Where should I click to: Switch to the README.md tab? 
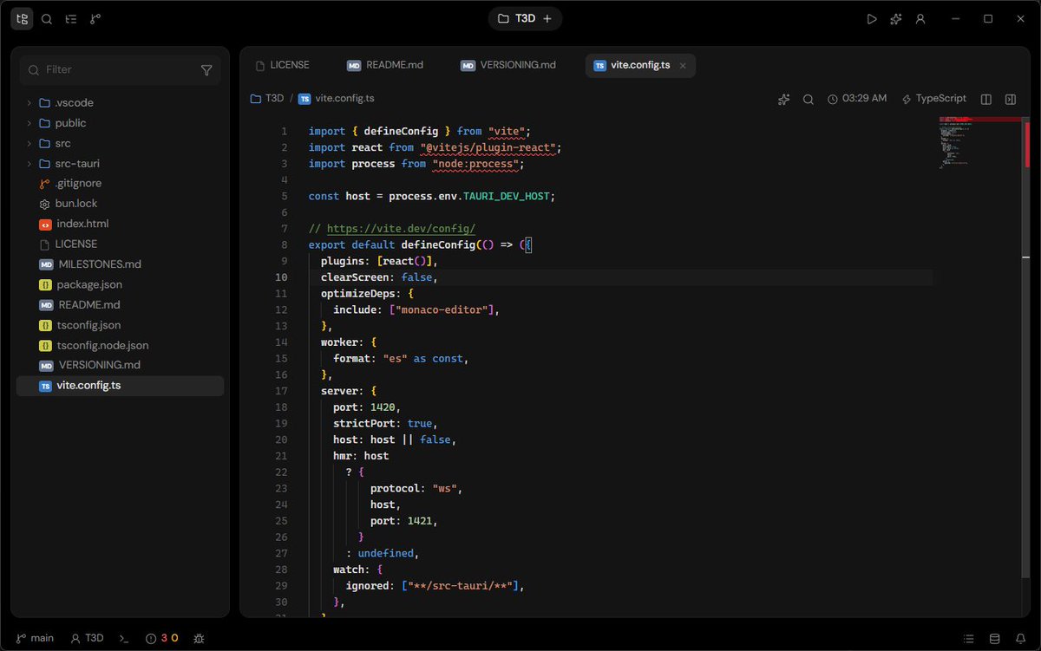click(385, 65)
